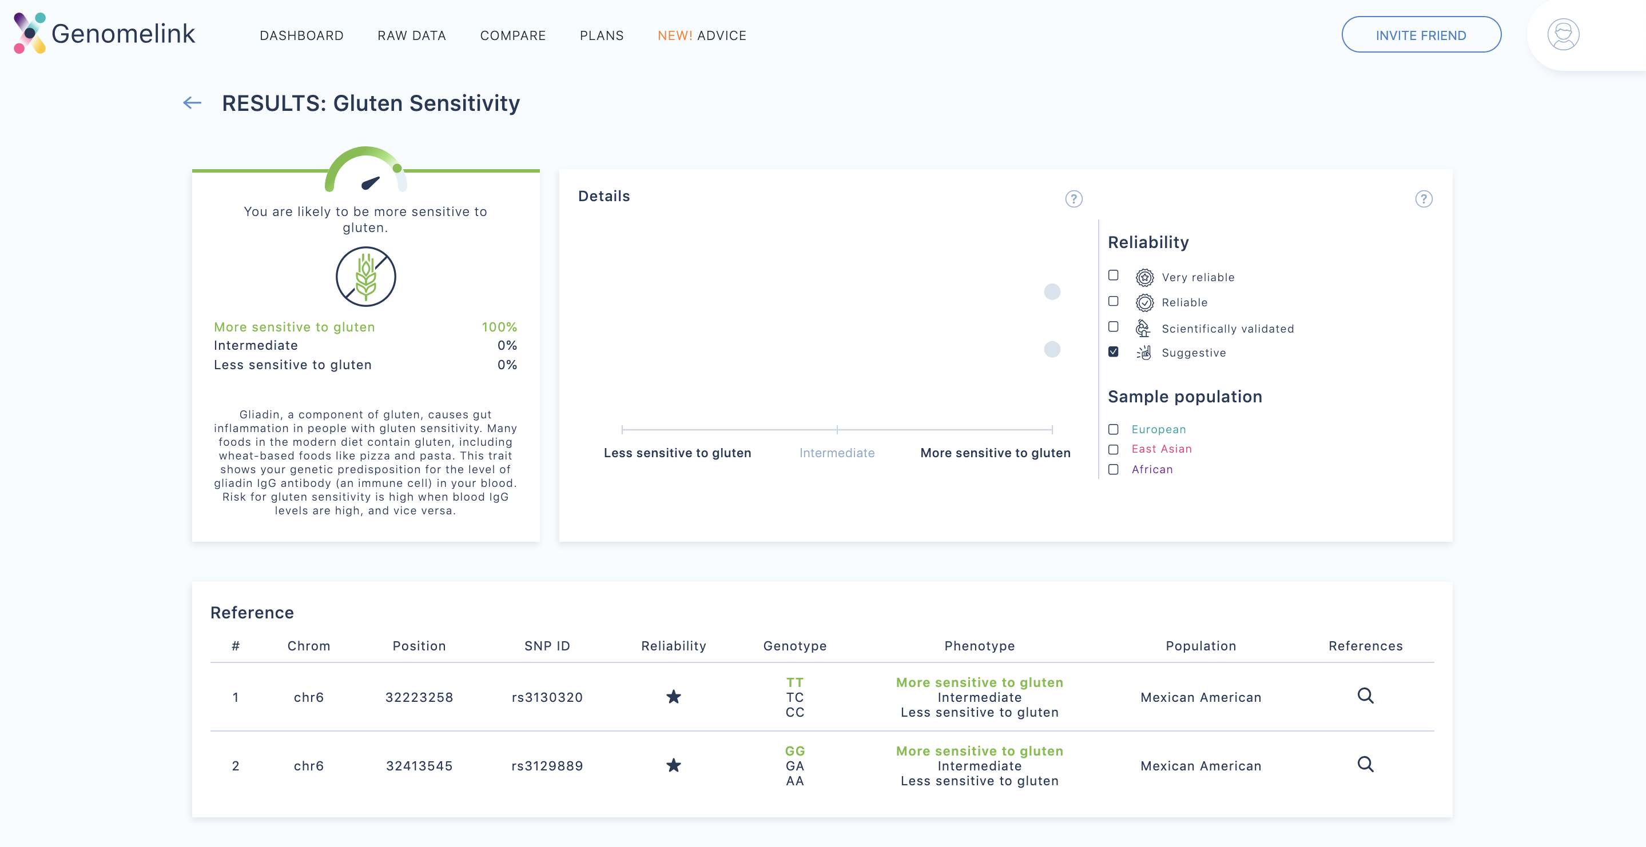Navigate to Plans
The width and height of the screenshot is (1646, 847).
[601, 36]
